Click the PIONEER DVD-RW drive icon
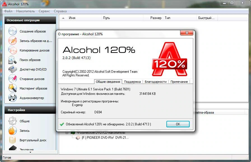This screenshot has width=251, height=162. (x=78, y=138)
